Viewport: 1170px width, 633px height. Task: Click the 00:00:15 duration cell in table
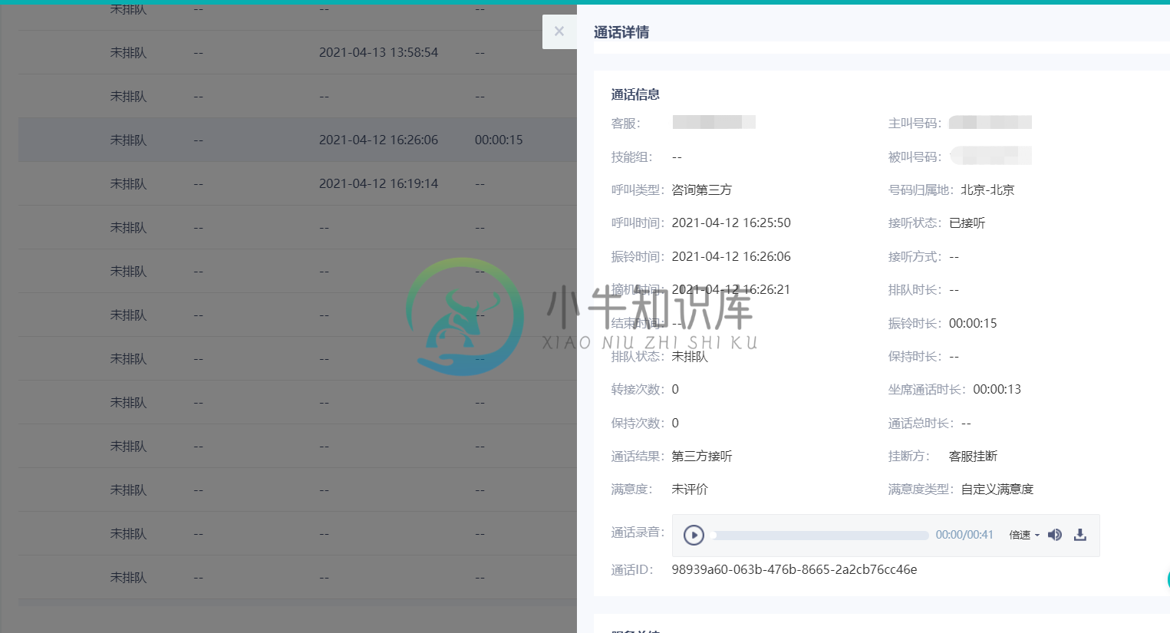click(x=499, y=140)
